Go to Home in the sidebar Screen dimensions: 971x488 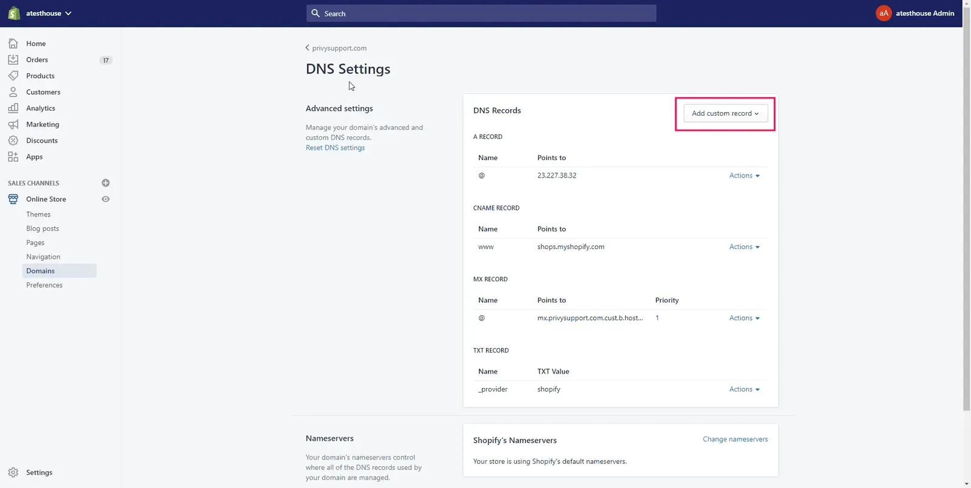36,44
